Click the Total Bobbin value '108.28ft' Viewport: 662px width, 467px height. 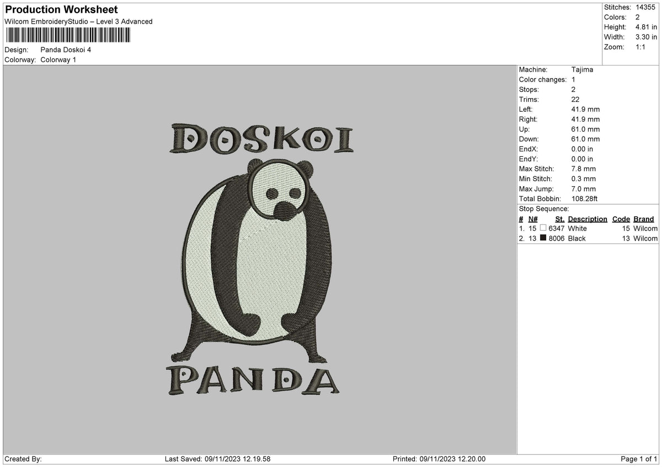(585, 199)
